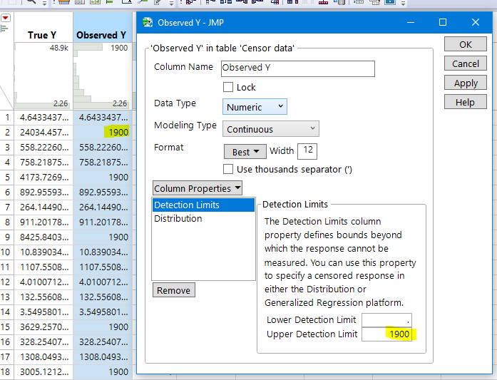Click True Y cell 4173.7269...
Image resolution: width=497 pixels, height=380 pixels.
tap(43, 177)
